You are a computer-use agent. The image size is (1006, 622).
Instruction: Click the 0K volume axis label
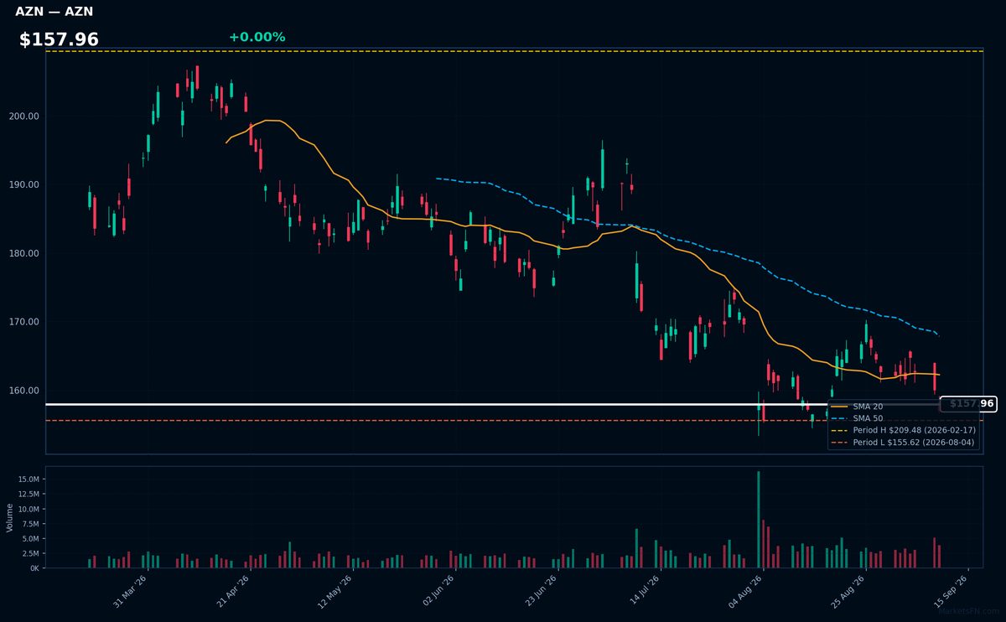[x=34, y=568]
